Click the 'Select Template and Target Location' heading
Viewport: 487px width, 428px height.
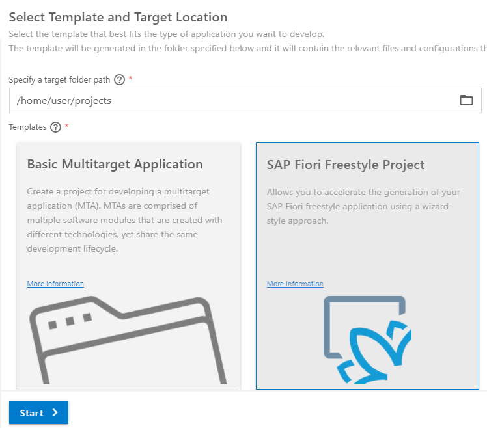(x=118, y=17)
